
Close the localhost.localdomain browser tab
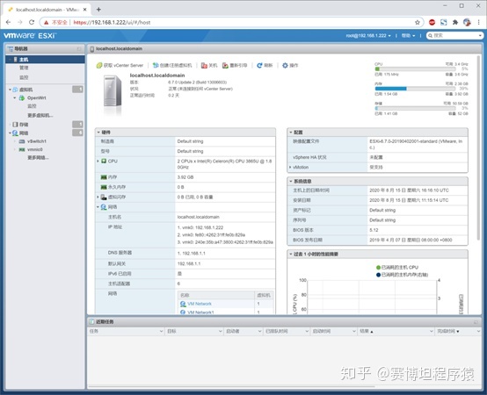[x=84, y=10]
